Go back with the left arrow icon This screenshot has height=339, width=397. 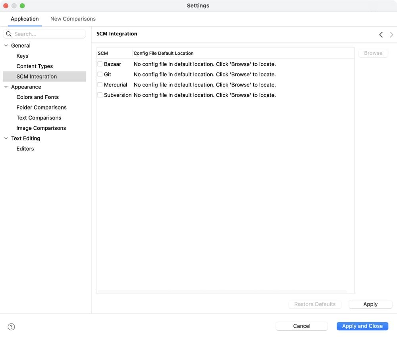[381, 35]
